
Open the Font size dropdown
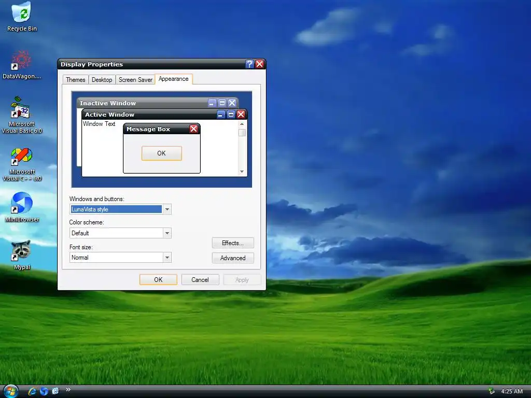tap(167, 258)
